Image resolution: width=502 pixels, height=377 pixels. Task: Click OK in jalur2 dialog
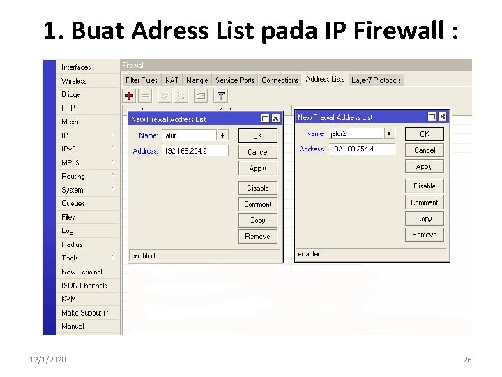coord(425,134)
